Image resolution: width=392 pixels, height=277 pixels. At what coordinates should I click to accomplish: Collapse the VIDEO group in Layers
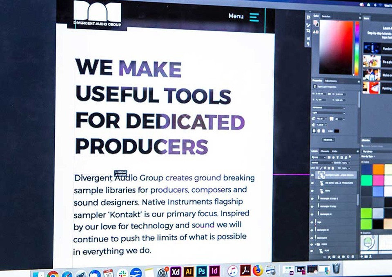click(x=316, y=244)
